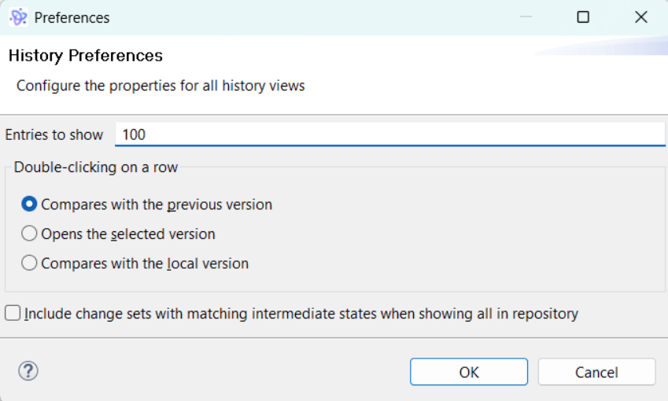Click the 'Double-clicking on a row' group label
The height and width of the screenshot is (401, 668).
96,167
